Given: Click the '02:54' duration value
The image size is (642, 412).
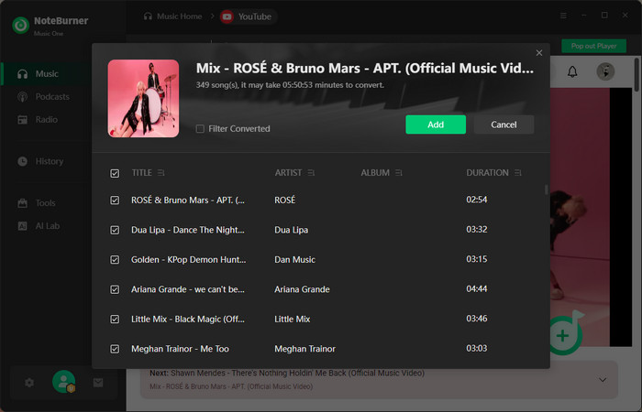Looking at the screenshot, I should coord(477,200).
